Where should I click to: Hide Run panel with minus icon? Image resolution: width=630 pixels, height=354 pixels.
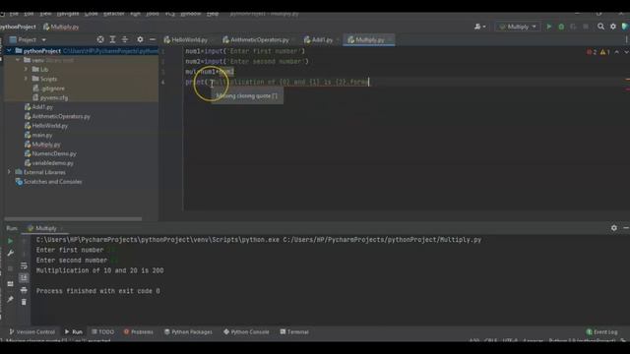click(x=626, y=228)
